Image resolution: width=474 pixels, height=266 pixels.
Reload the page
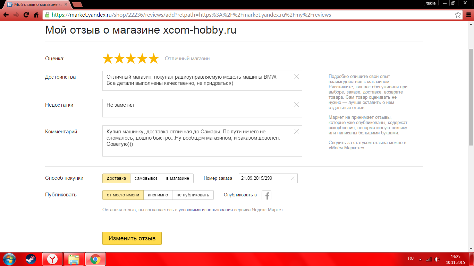coord(26,15)
